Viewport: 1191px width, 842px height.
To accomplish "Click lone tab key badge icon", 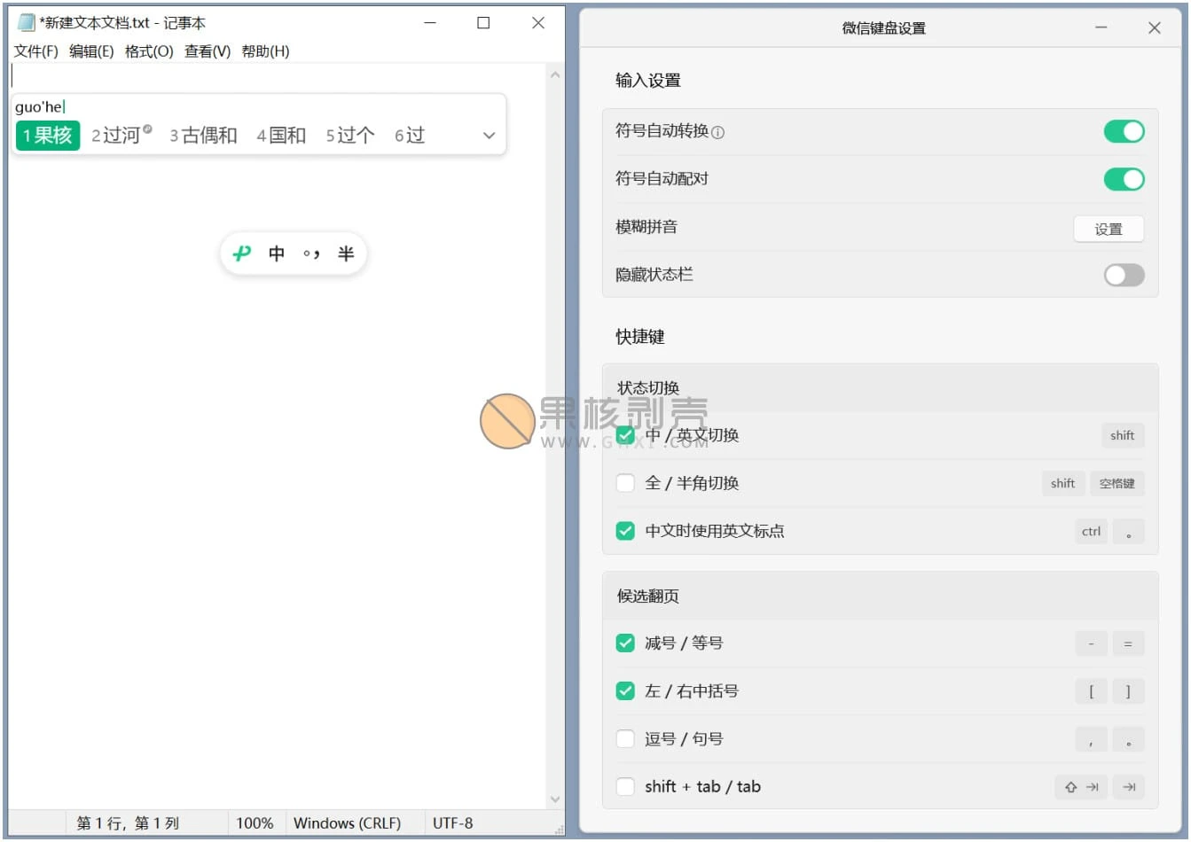I will (1128, 787).
